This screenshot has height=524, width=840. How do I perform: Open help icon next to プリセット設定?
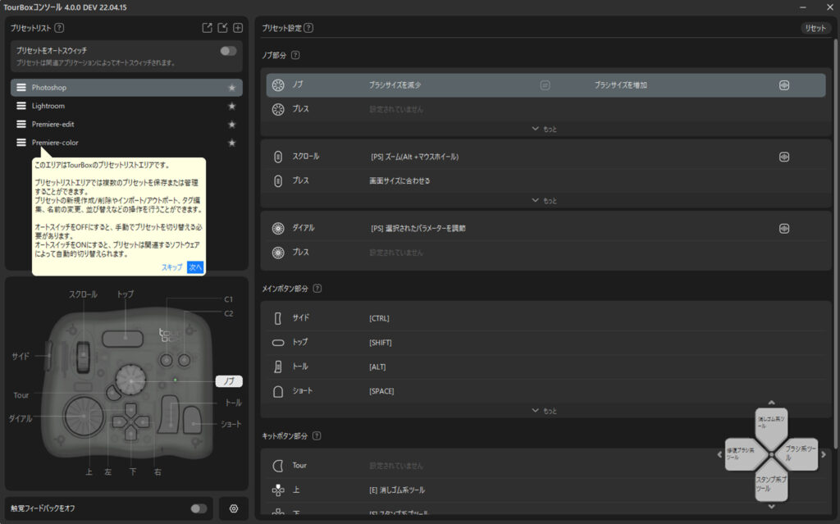[308, 28]
